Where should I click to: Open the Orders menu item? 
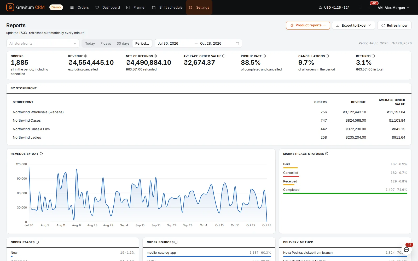click(79, 7)
